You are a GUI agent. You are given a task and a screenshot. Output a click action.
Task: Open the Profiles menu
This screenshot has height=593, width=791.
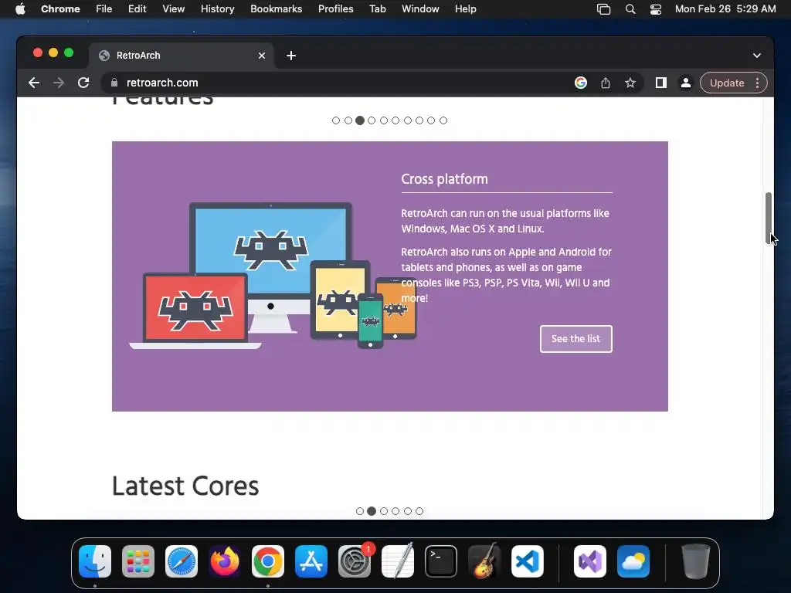335,9
